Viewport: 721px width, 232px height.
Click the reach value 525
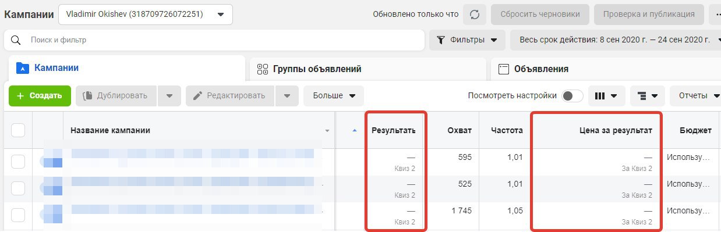click(x=465, y=184)
